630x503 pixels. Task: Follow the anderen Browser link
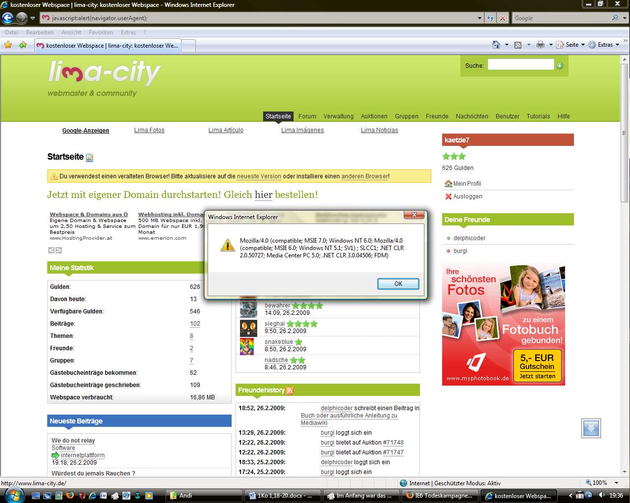pos(364,176)
